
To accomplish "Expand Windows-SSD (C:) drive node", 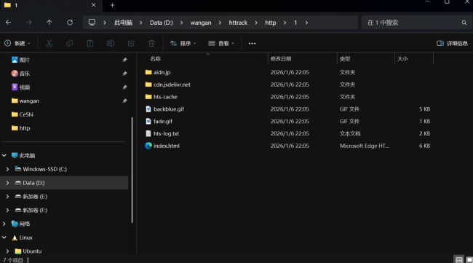I will 7,169.
